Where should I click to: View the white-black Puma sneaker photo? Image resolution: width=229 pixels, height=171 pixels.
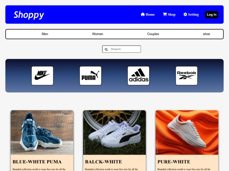click(x=114, y=133)
